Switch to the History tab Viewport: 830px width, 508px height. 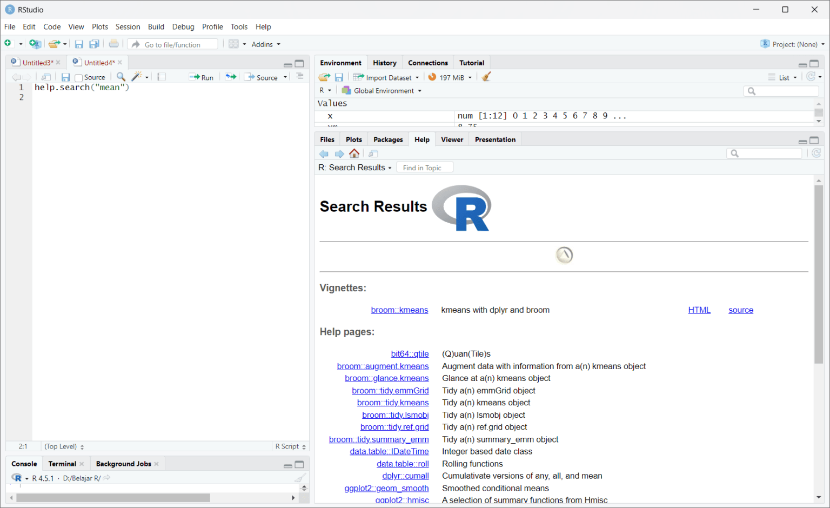(x=385, y=63)
